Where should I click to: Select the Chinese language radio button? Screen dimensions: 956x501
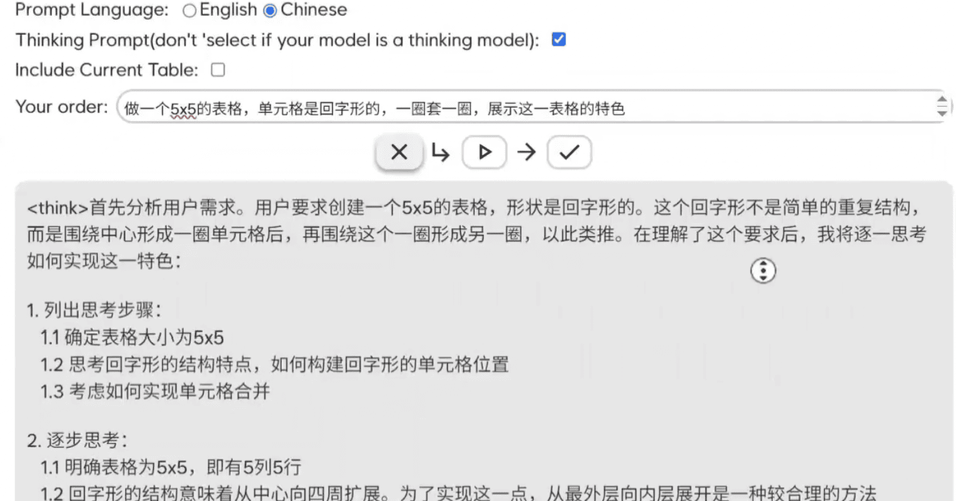click(x=271, y=10)
